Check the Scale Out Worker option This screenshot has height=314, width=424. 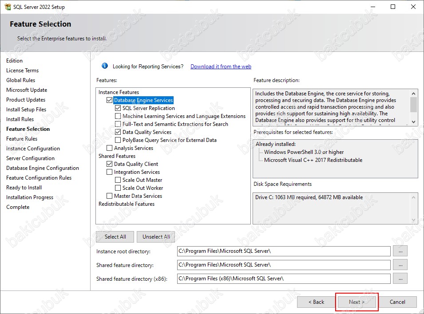click(118, 188)
